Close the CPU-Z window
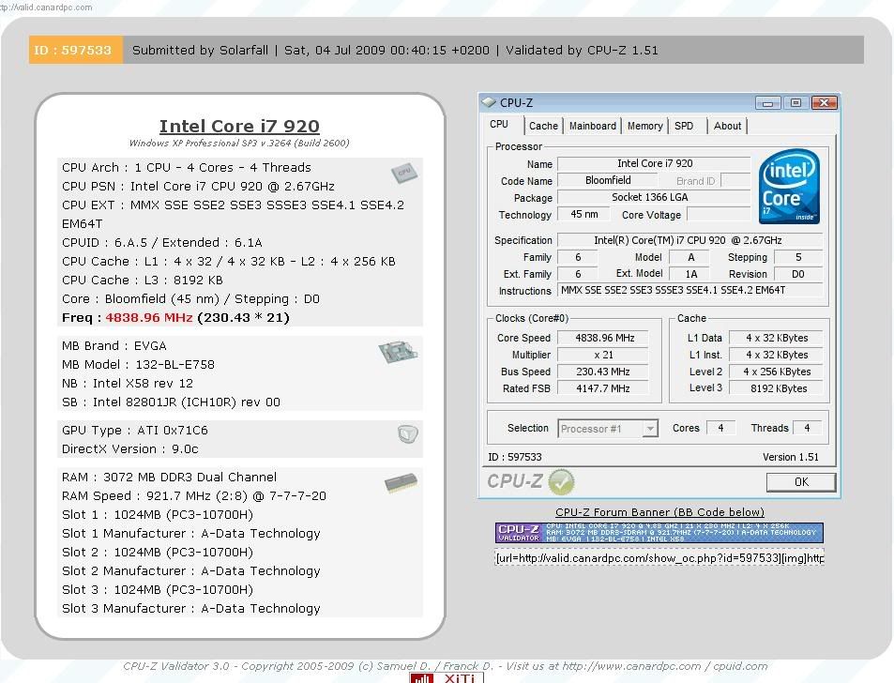894x683 pixels. pos(824,102)
